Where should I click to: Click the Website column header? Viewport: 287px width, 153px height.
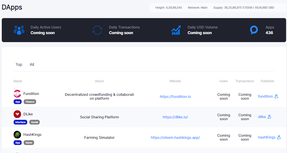pos(175,81)
